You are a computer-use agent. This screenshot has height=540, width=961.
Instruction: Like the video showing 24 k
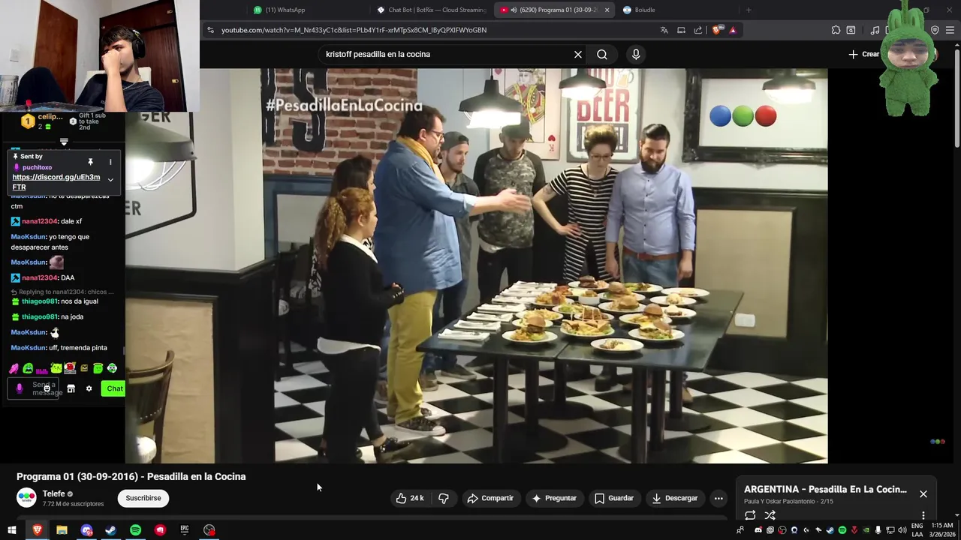pyautogui.click(x=410, y=498)
